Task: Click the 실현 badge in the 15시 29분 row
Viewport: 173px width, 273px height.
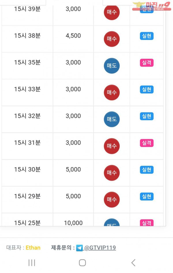Action: pyautogui.click(x=147, y=197)
